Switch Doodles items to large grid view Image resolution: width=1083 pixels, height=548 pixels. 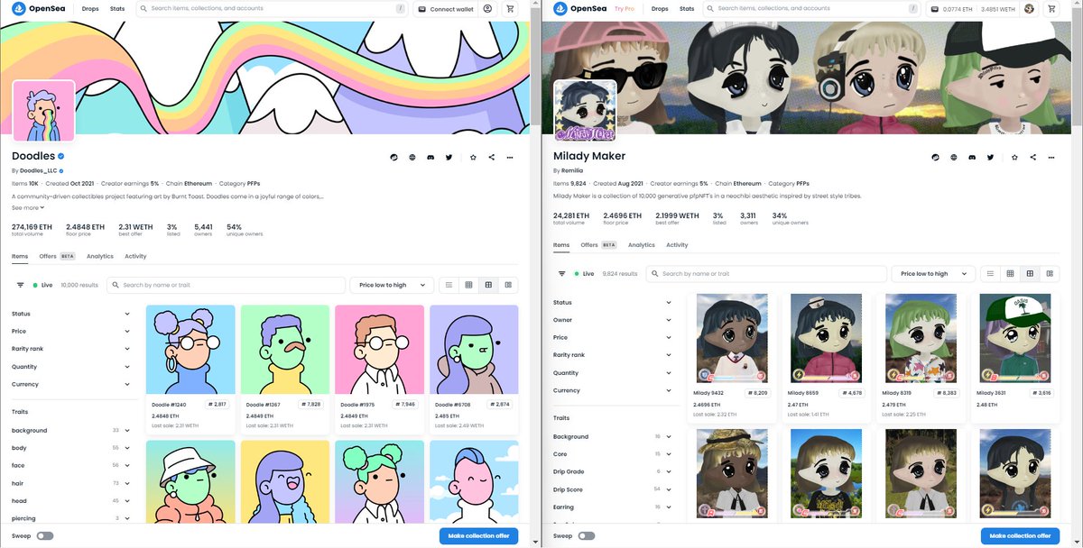click(x=488, y=285)
